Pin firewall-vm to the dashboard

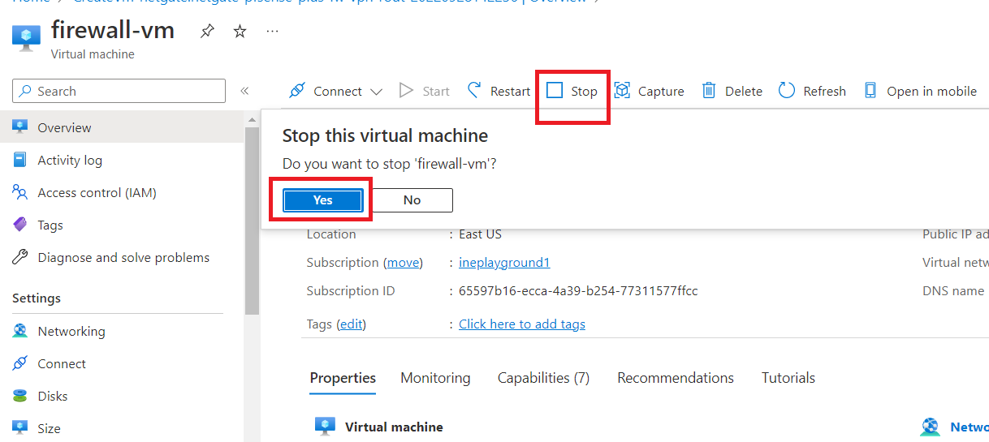pos(208,32)
